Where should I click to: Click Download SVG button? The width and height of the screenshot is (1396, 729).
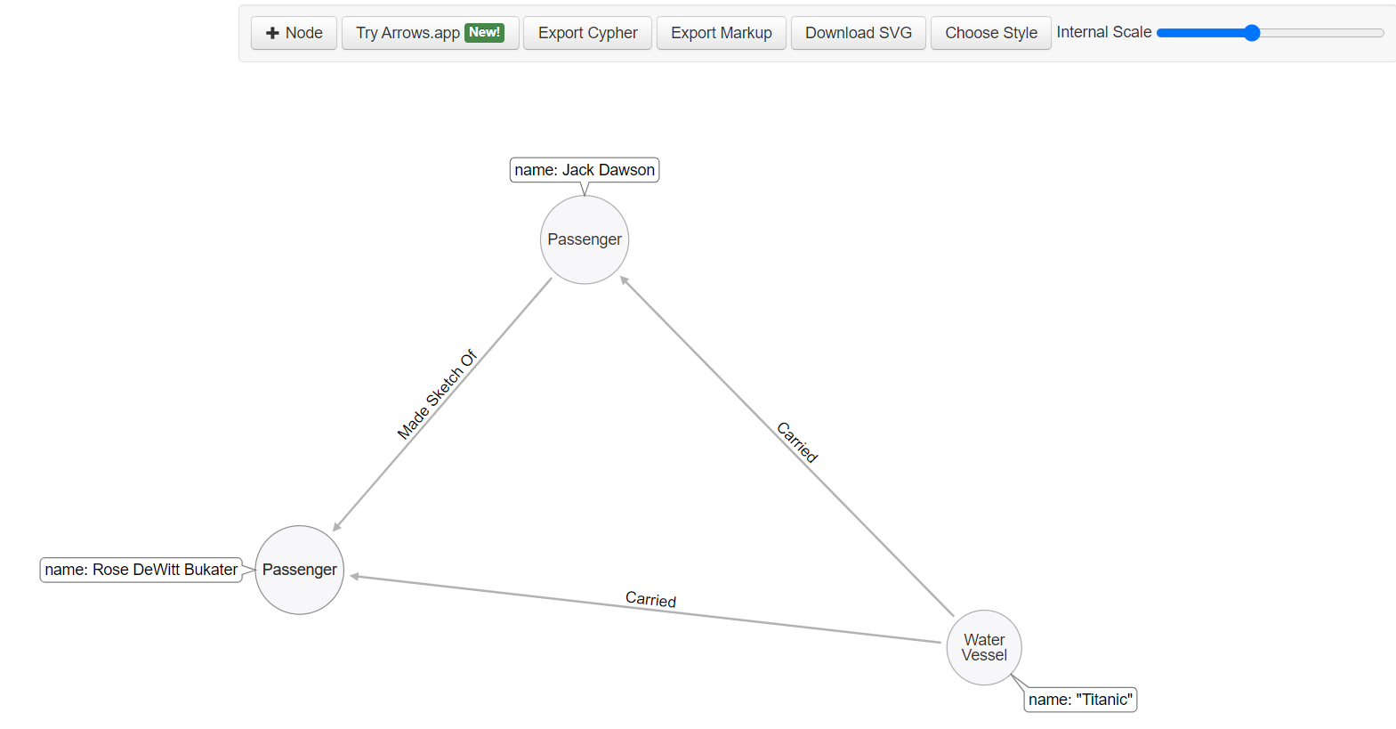point(858,33)
